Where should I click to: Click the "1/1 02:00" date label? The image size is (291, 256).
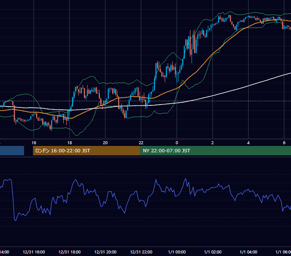[x=213, y=252]
